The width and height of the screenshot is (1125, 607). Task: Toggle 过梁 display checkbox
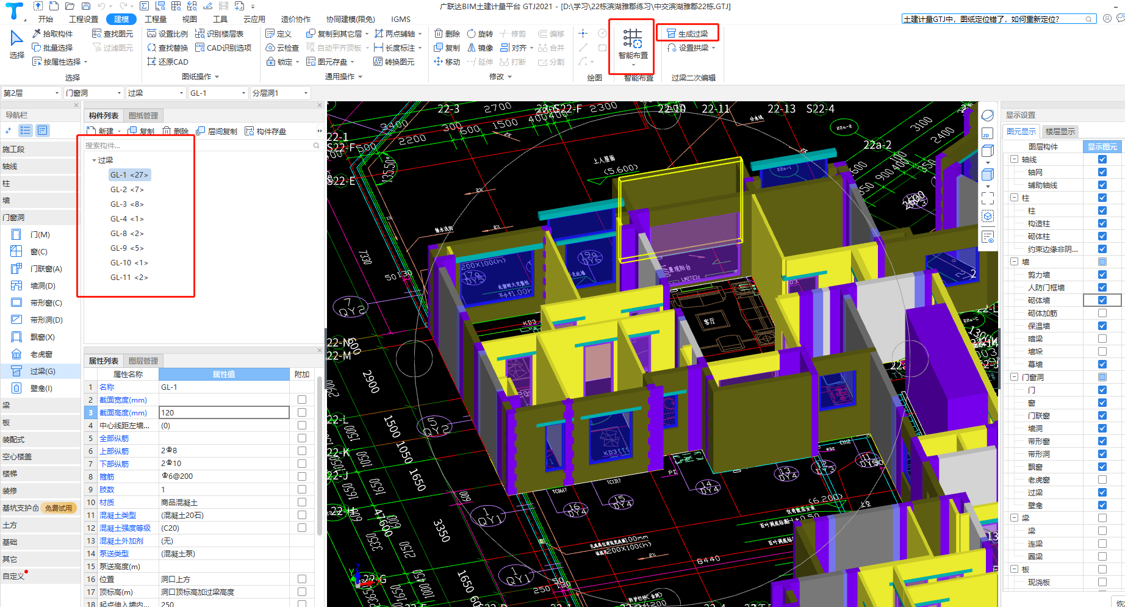(1102, 492)
